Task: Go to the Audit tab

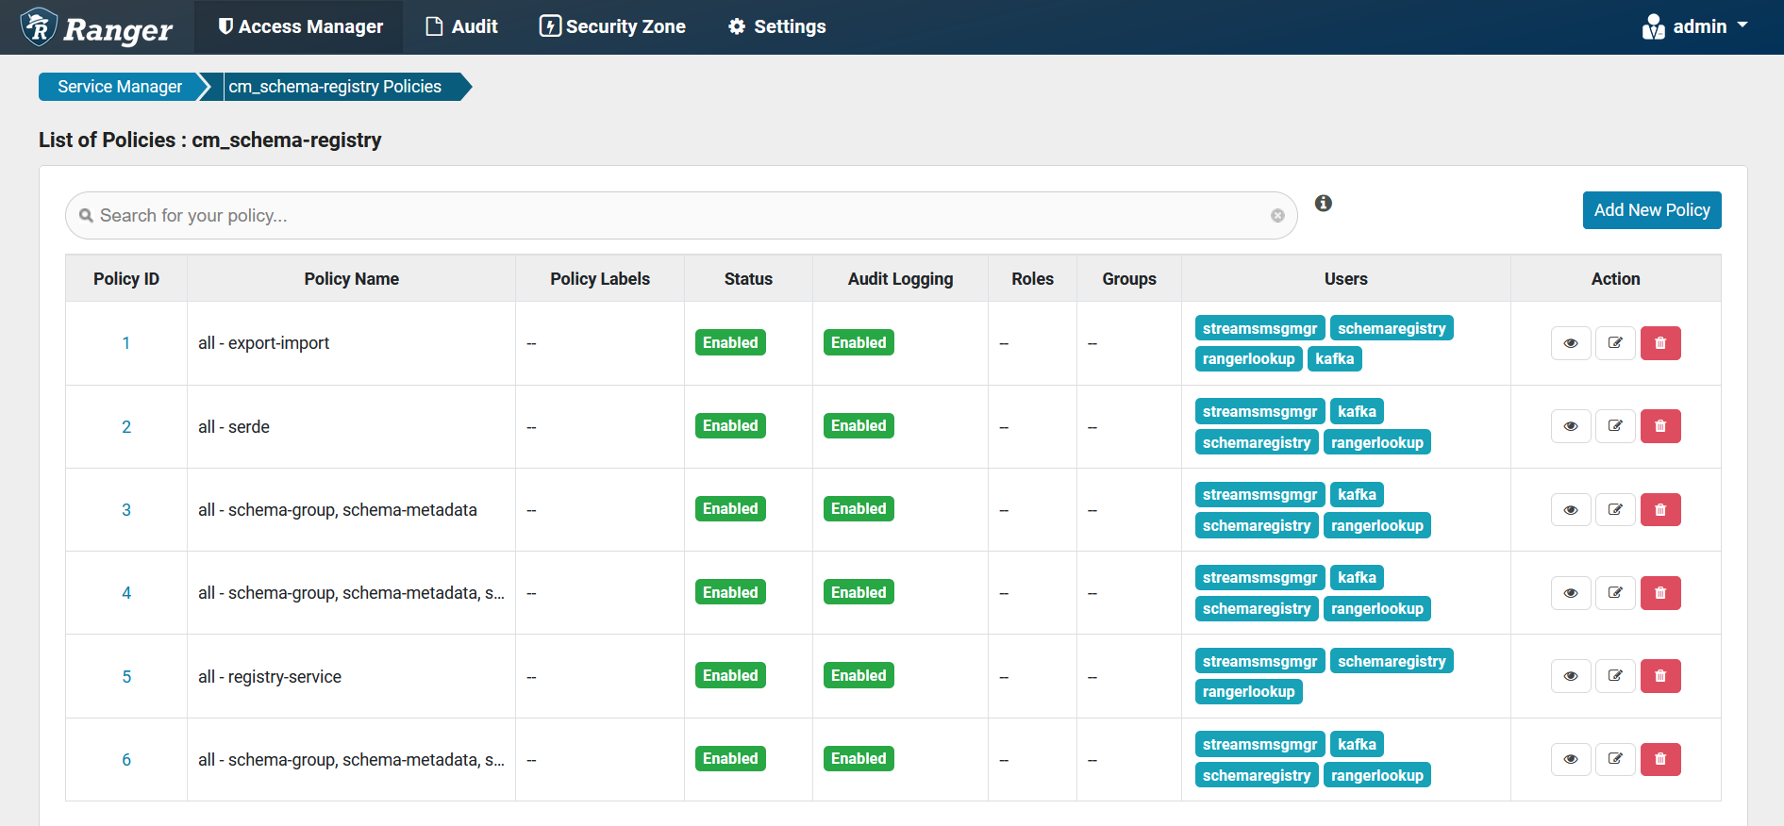Action: pyautogui.click(x=461, y=26)
